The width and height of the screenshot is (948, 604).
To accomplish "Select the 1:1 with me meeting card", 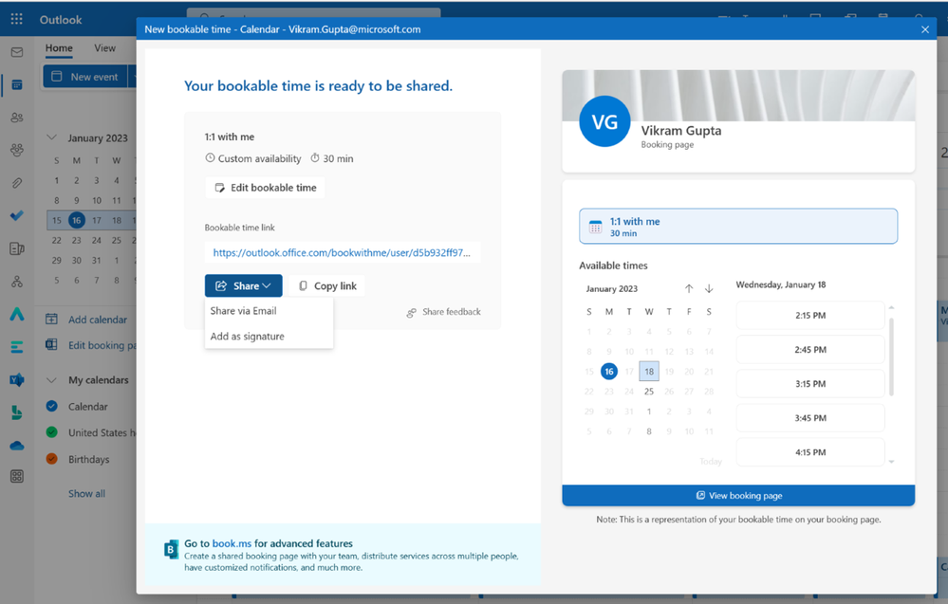I will [x=738, y=227].
